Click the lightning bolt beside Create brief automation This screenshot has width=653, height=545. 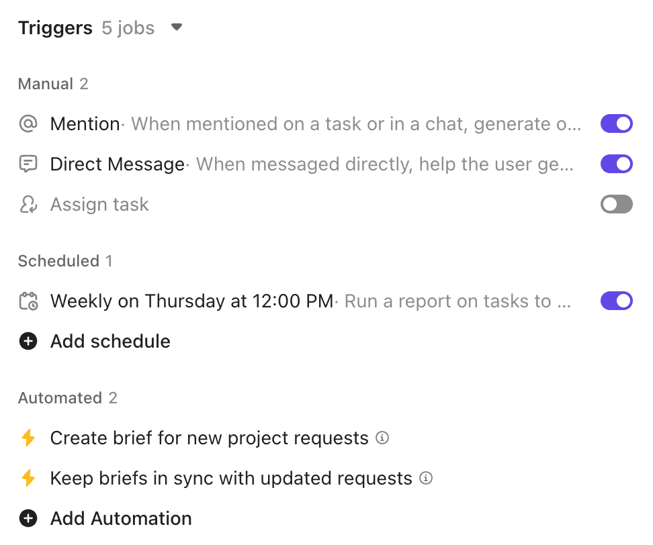pos(28,438)
